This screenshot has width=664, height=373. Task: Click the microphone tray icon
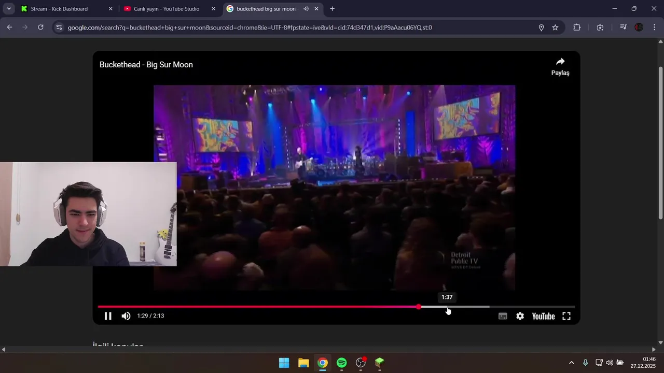[585, 363]
